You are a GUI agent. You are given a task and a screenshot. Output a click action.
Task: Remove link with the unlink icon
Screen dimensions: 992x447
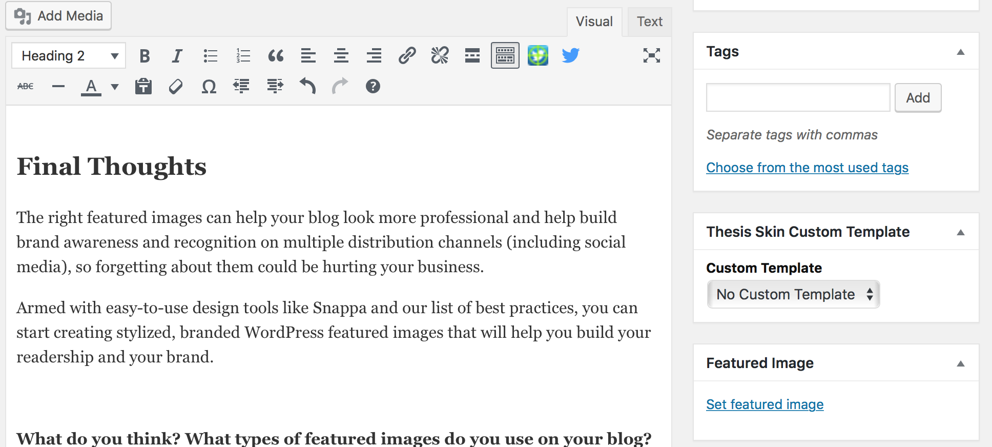[x=440, y=55]
